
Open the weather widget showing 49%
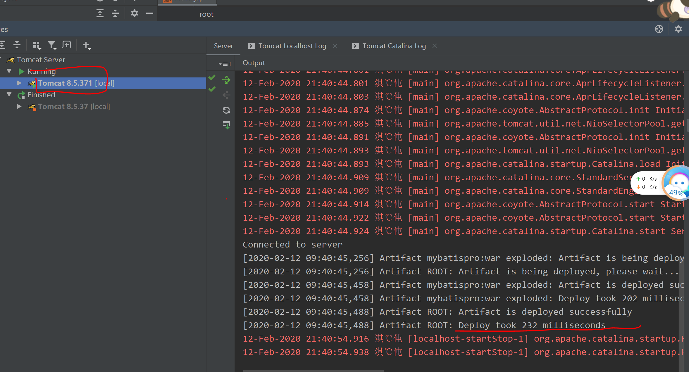[676, 183]
